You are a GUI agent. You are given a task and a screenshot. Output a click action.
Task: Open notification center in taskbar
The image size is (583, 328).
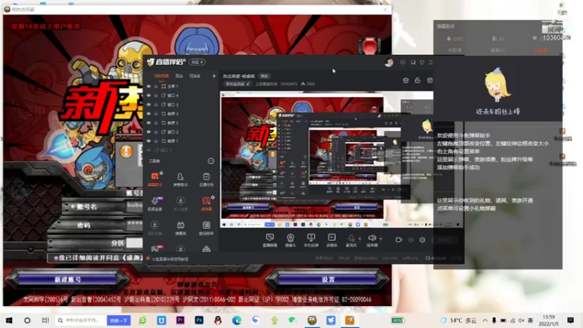click(571, 320)
